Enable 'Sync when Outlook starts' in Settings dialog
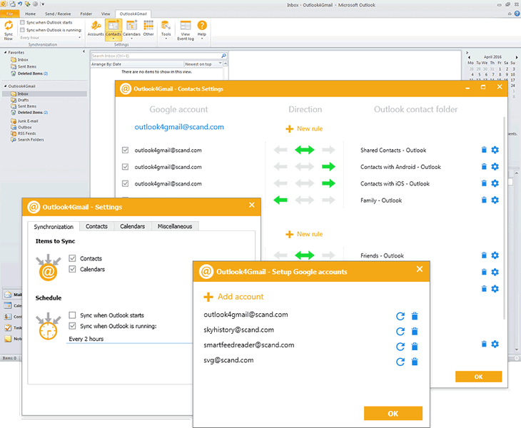Viewport: 521px width, 428px height. click(x=72, y=315)
